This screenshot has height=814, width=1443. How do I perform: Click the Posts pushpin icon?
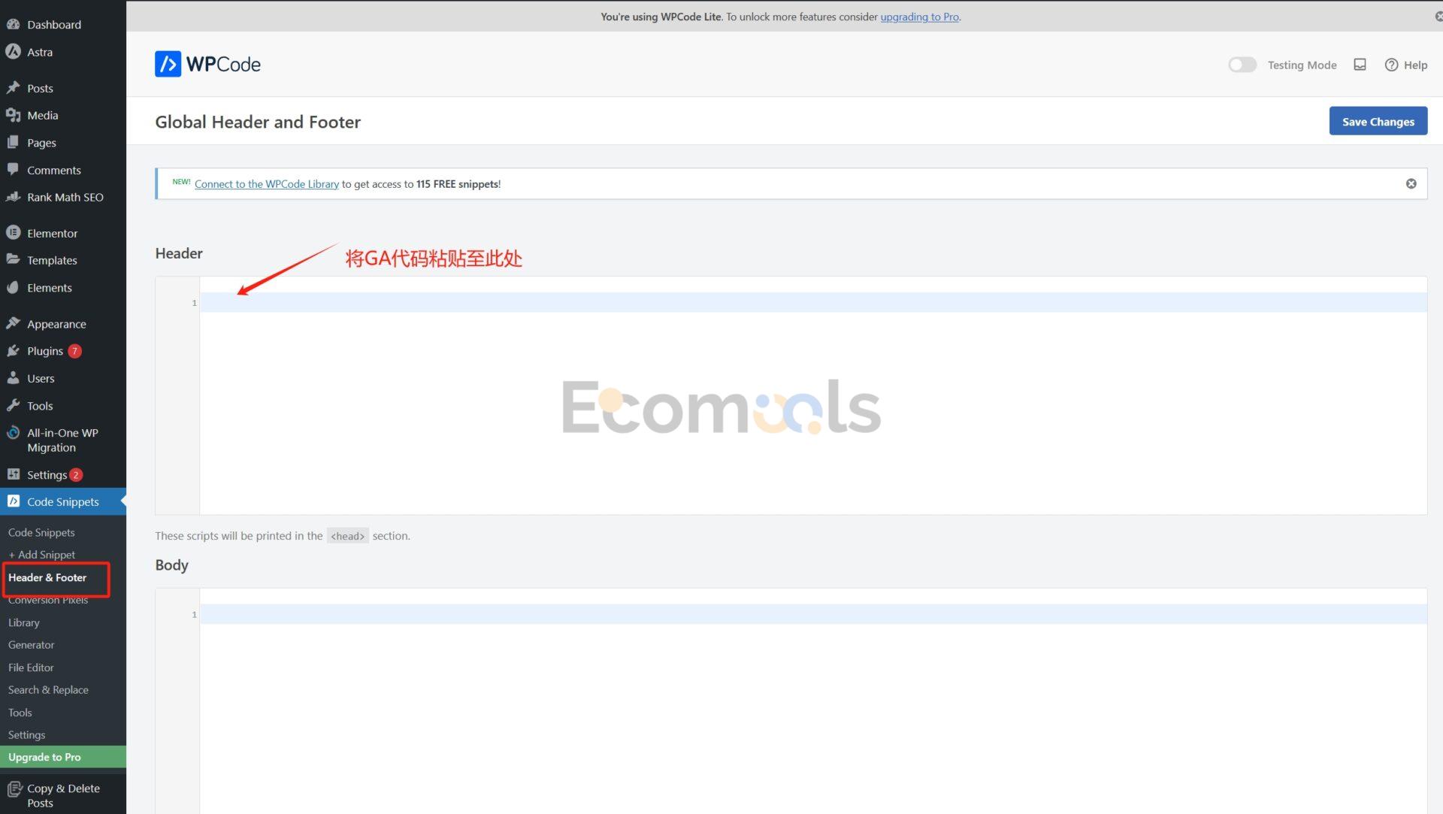[13, 88]
